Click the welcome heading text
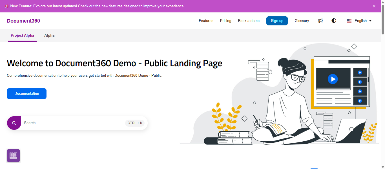 (x=114, y=63)
